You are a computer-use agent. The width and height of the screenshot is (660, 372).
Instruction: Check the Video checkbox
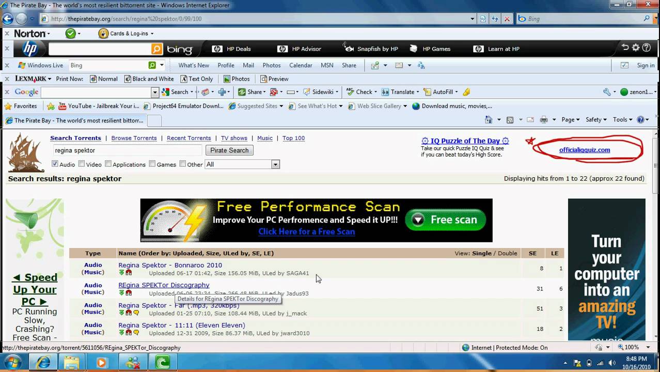click(82, 164)
